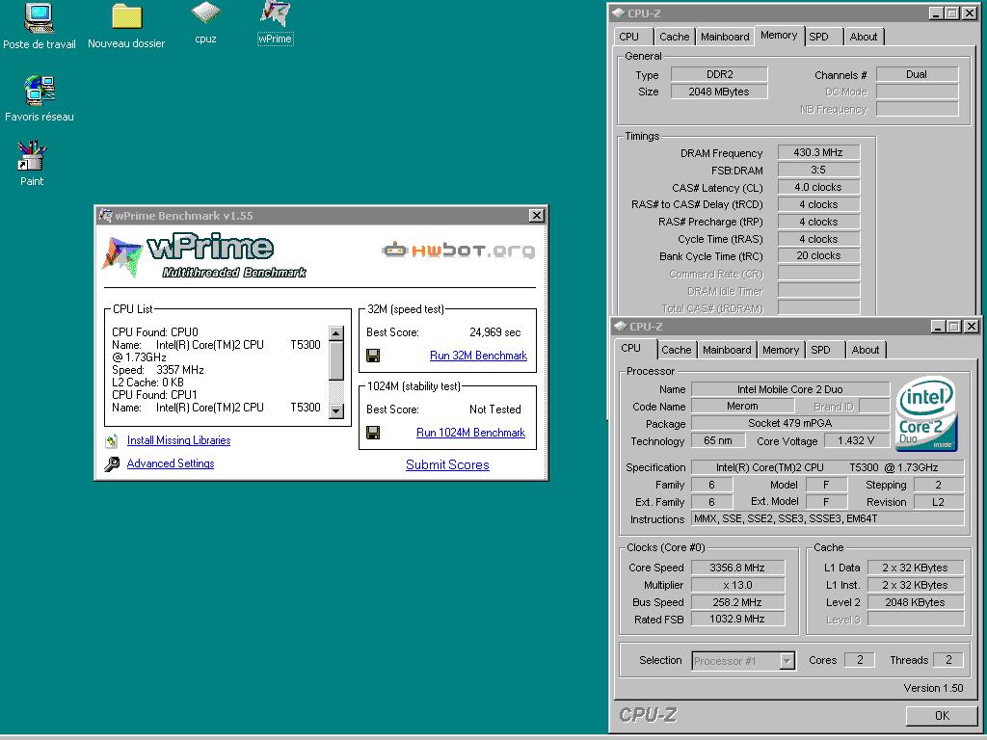Click the Instructions MMX, SSE field
Image resolution: width=987 pixels, height=740 pixels.
click(x=828, y=519)
